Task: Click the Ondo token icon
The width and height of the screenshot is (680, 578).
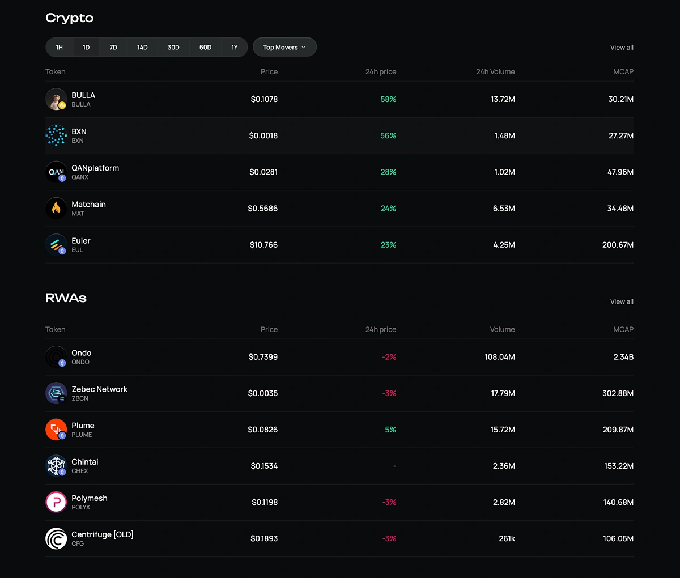Action: 56,356
